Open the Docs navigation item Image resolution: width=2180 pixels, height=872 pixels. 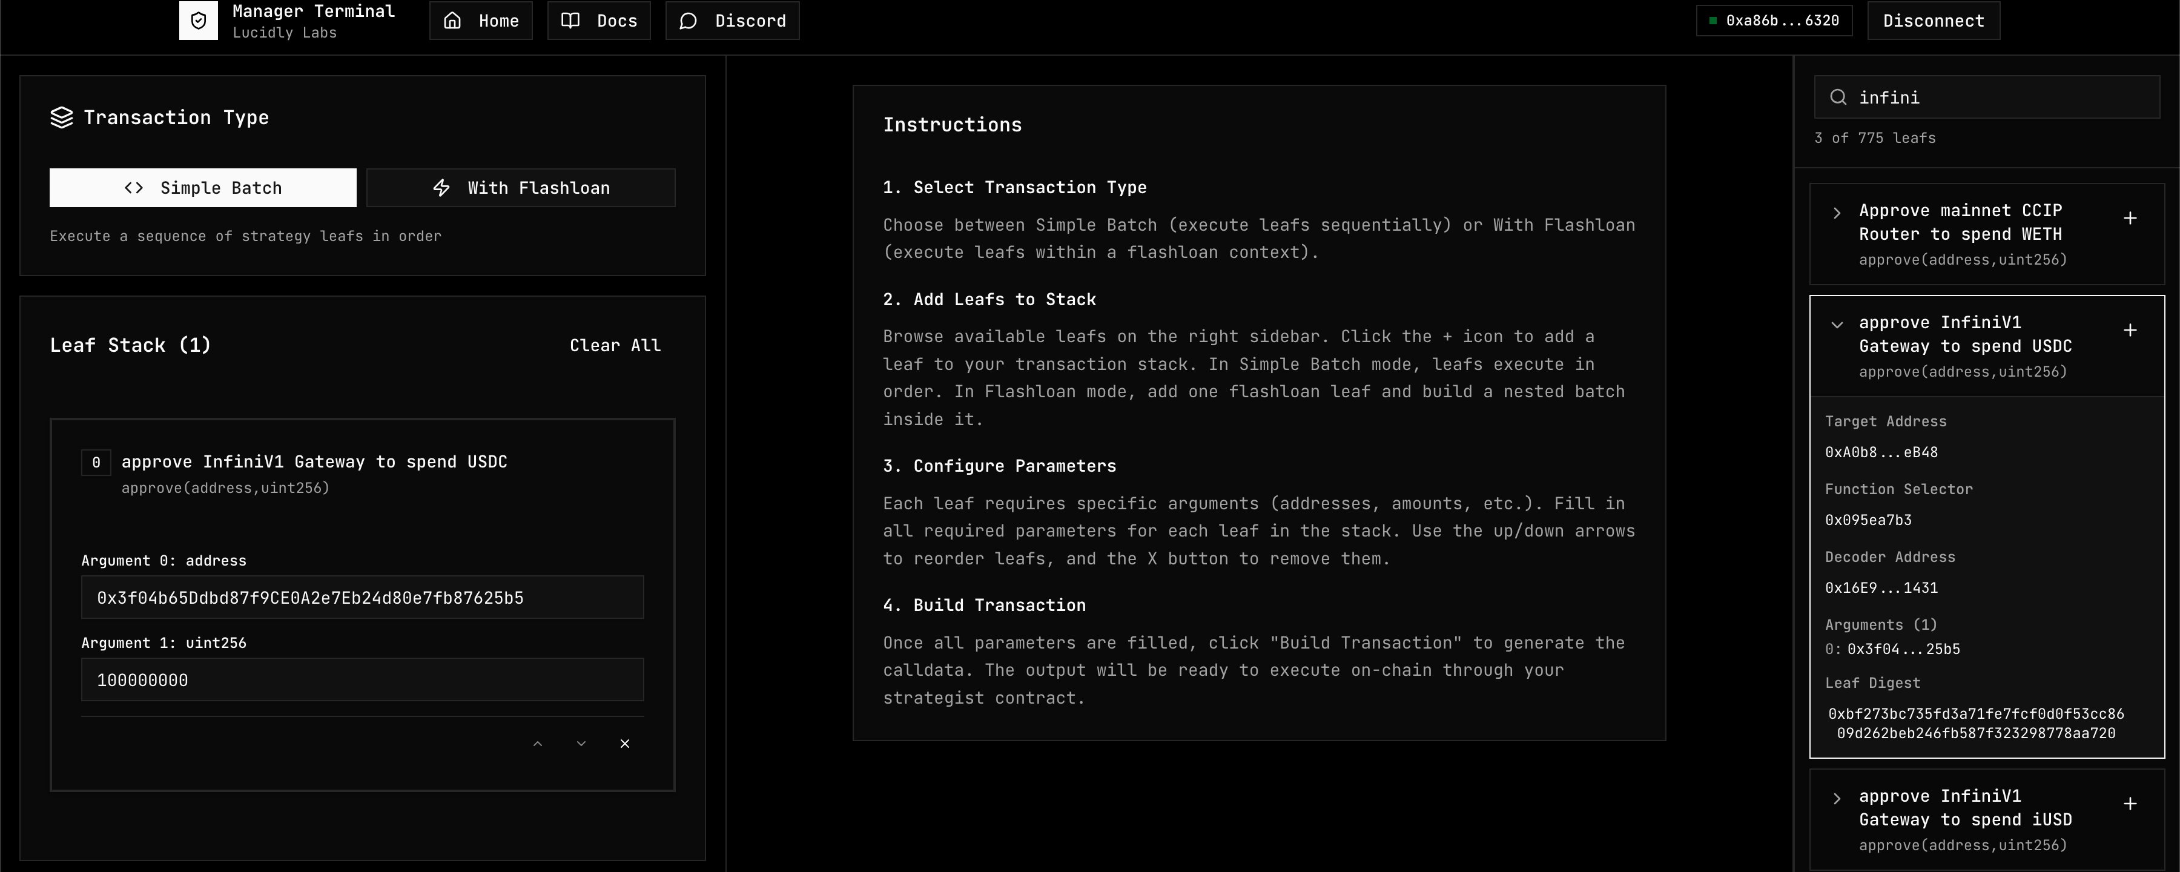[598, 21]
